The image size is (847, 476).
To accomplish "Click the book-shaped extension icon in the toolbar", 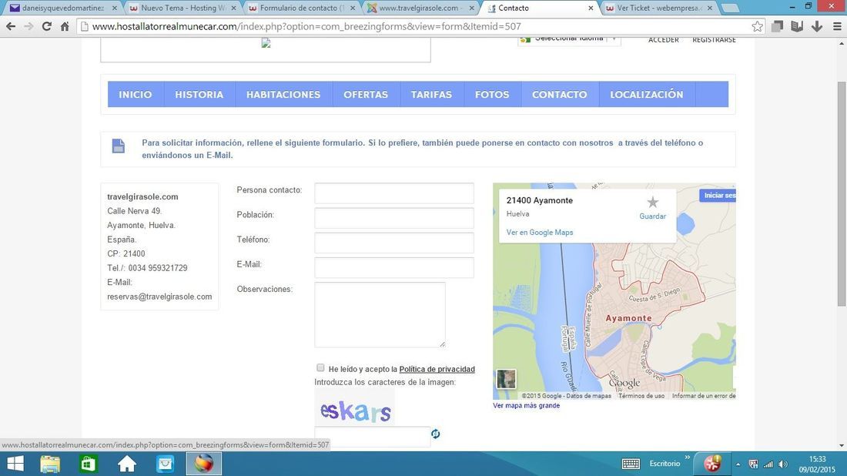I will pos(797,26).
